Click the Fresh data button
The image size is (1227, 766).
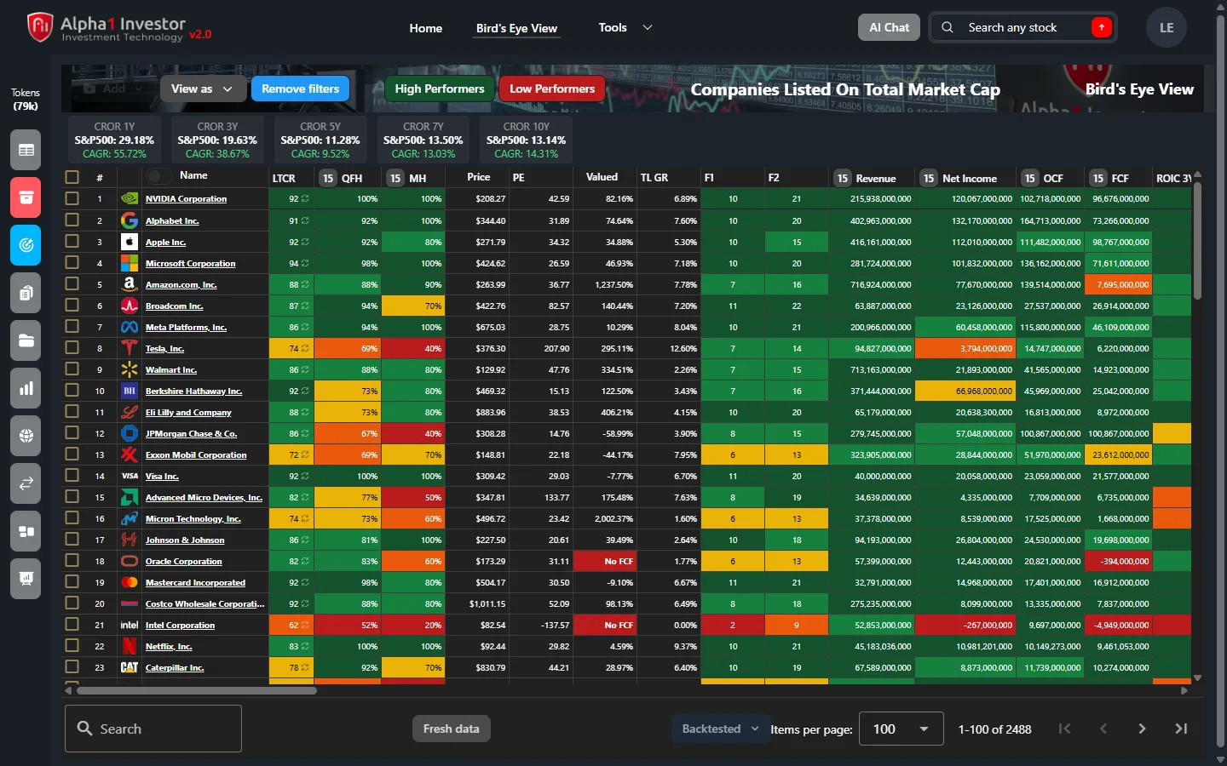[451, 729]
